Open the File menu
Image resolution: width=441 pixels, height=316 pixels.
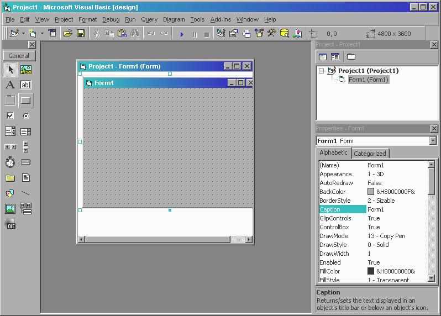click(x=10, y=19)
